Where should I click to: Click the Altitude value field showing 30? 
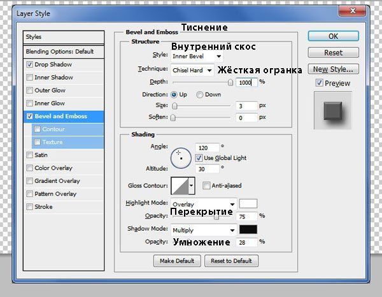click(x=207, y=169)
